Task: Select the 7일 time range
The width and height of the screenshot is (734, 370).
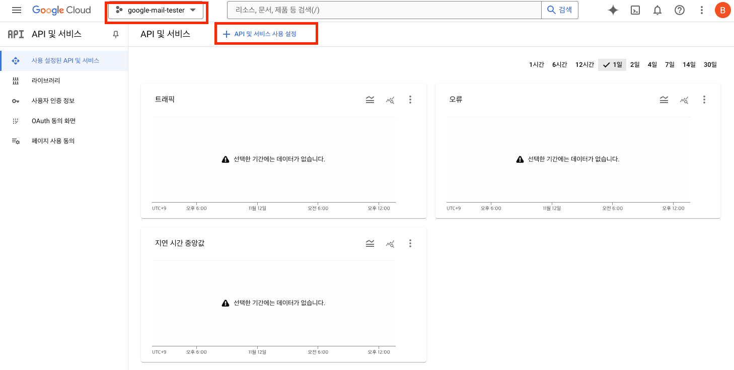Action: click(x=670, y=64)
